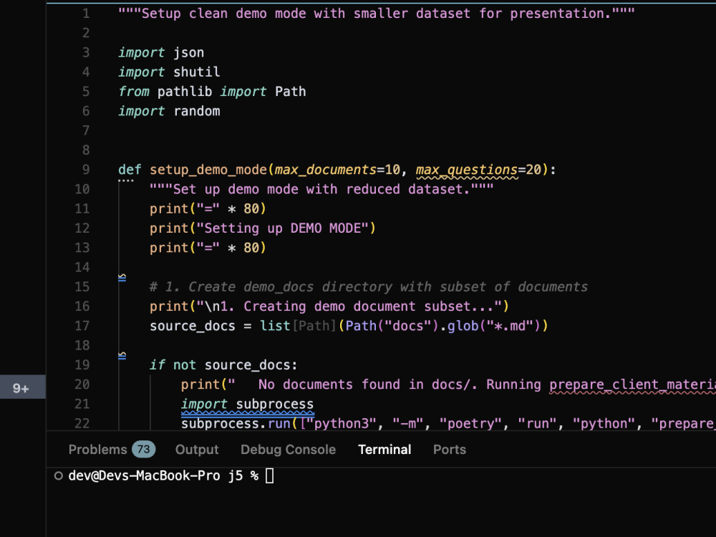
Task: Click 'subprocess.run' on line 22
Action: (236, 423)
